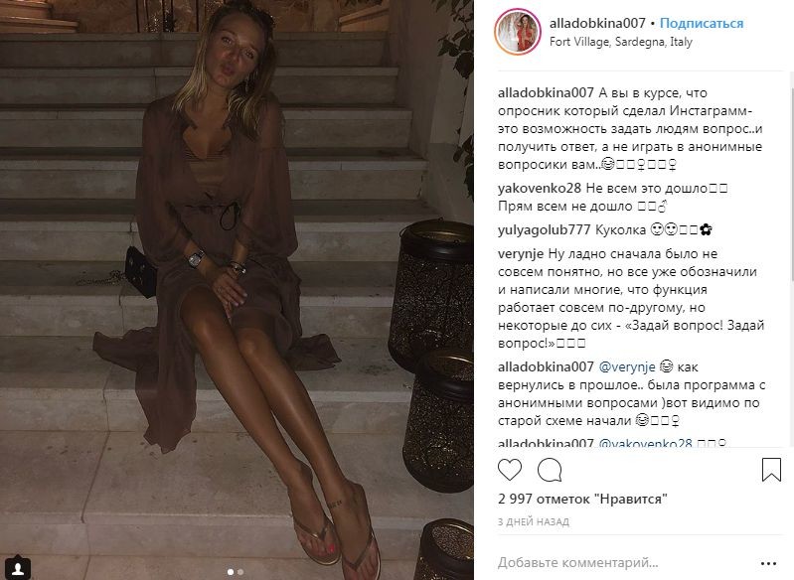This screenshot has width=794, height=580.
Task: Like the post with the heart icon
Action: [510, 470]
